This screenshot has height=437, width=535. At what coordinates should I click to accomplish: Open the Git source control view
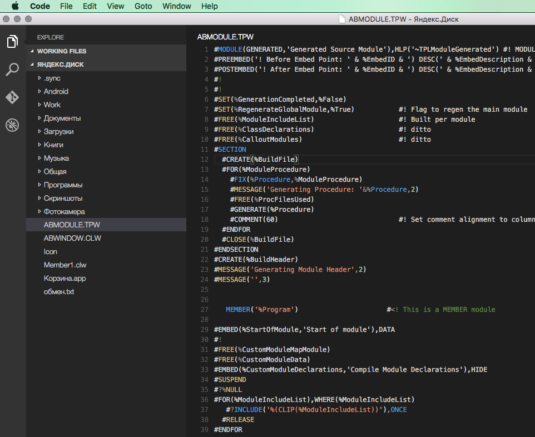pyautogui.click(x=12, y=97)
